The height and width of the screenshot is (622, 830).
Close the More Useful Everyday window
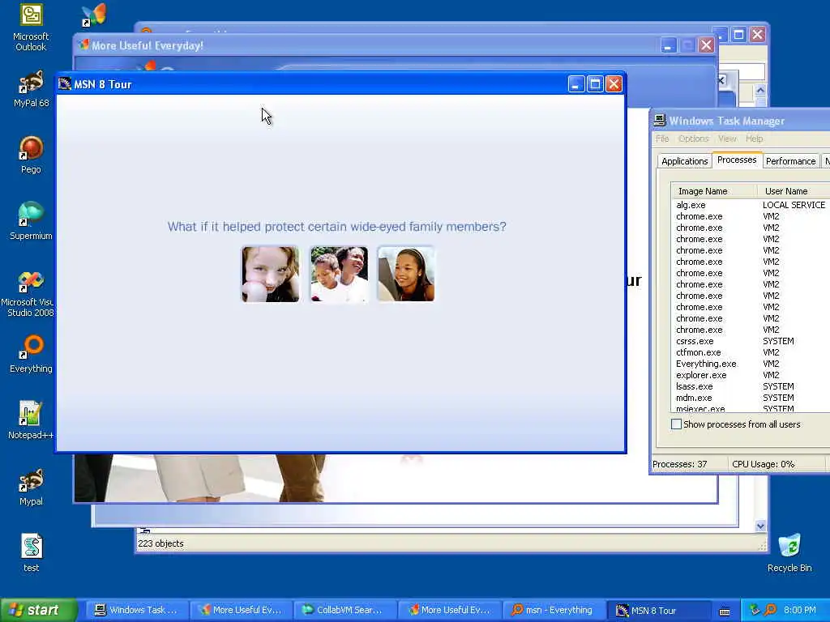(x=706, y=45)
